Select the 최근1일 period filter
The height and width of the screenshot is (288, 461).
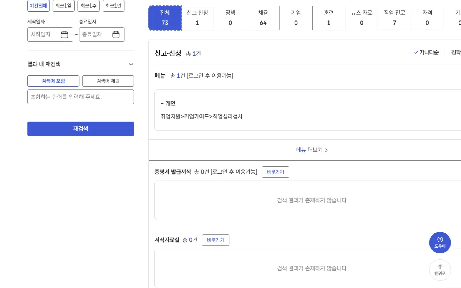[x=63, y=6]
